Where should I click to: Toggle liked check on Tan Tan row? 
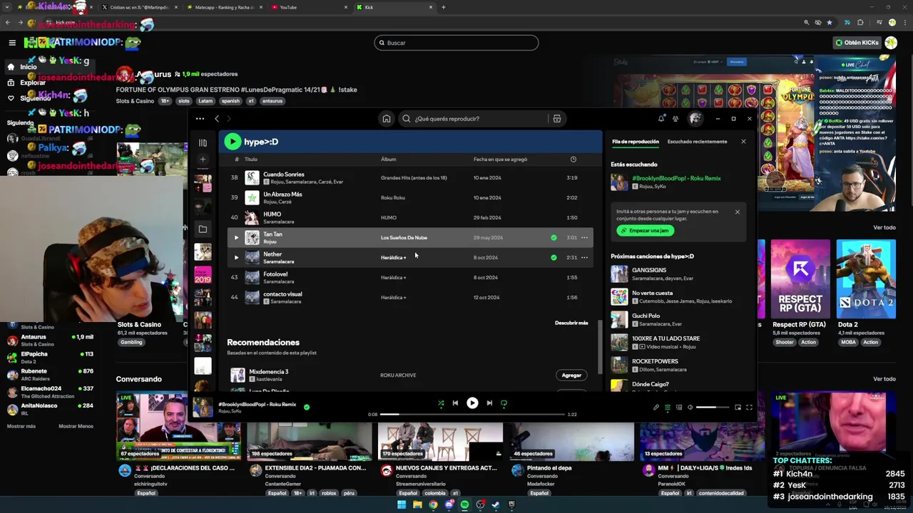[x=554, y=238]
